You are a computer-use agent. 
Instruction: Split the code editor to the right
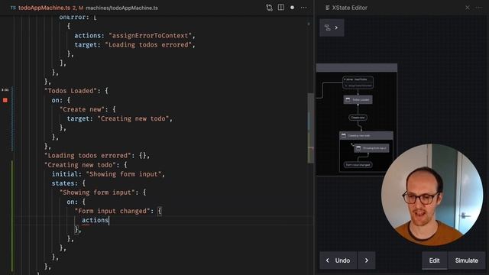281,8
